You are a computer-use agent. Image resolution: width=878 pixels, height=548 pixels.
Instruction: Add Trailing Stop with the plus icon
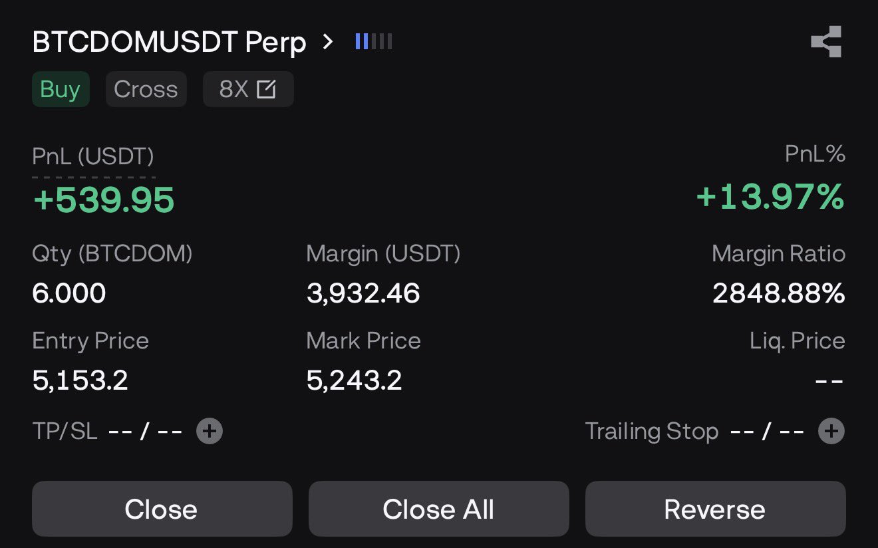831,432
